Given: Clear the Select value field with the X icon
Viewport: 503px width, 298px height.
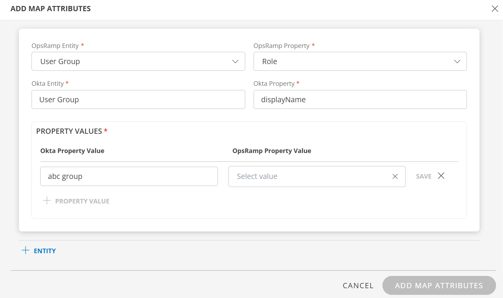Looking at the screenshot, I should 395,176.
